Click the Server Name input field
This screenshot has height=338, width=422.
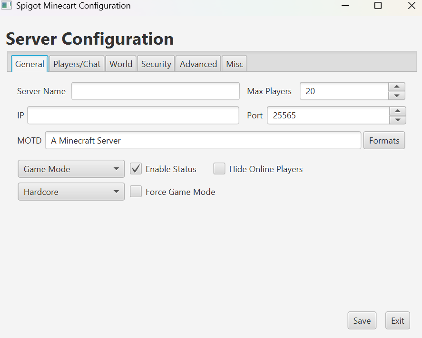point(156,91)
